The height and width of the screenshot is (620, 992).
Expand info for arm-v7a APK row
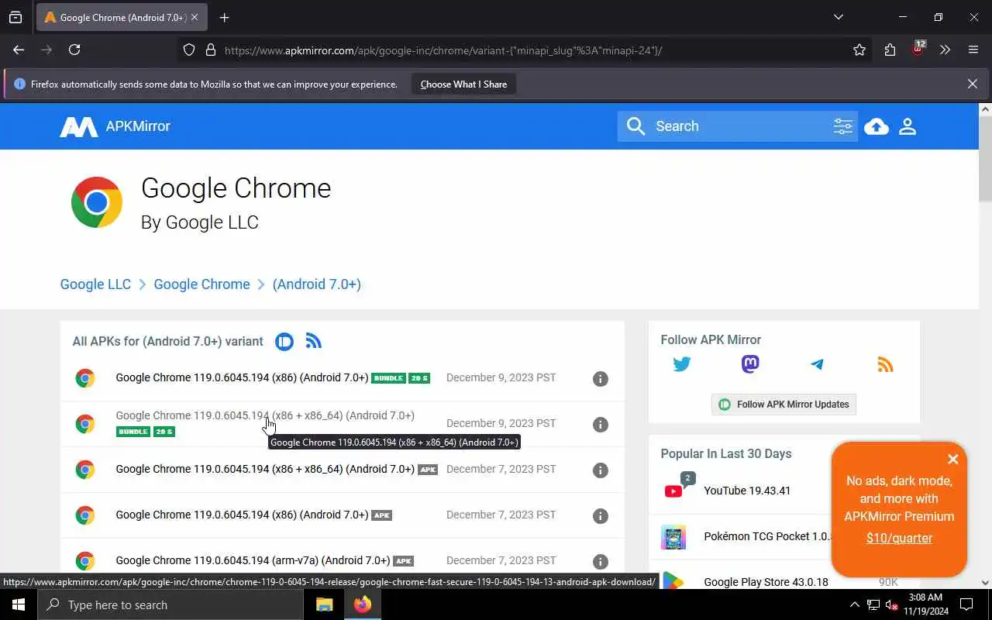[x=600, y=562]
